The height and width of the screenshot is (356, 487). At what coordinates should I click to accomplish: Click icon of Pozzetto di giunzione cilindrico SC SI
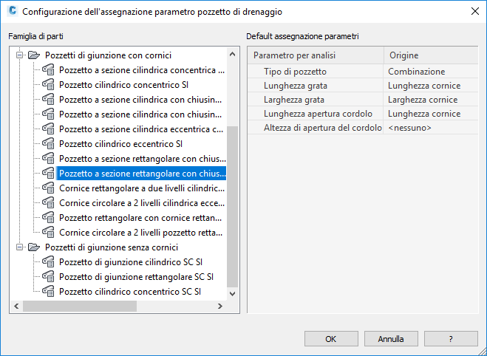[50, 262]
